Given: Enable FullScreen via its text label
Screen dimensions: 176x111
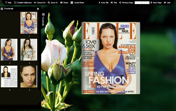Looking at the screenshot, I should 25,3.
